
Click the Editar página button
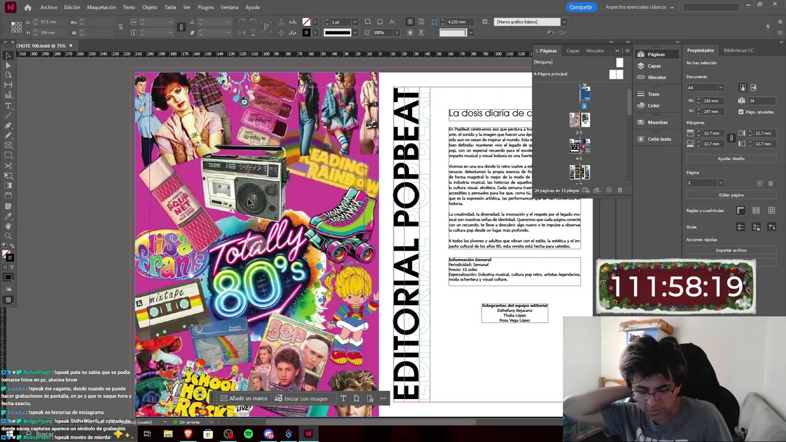coord(731,195)
